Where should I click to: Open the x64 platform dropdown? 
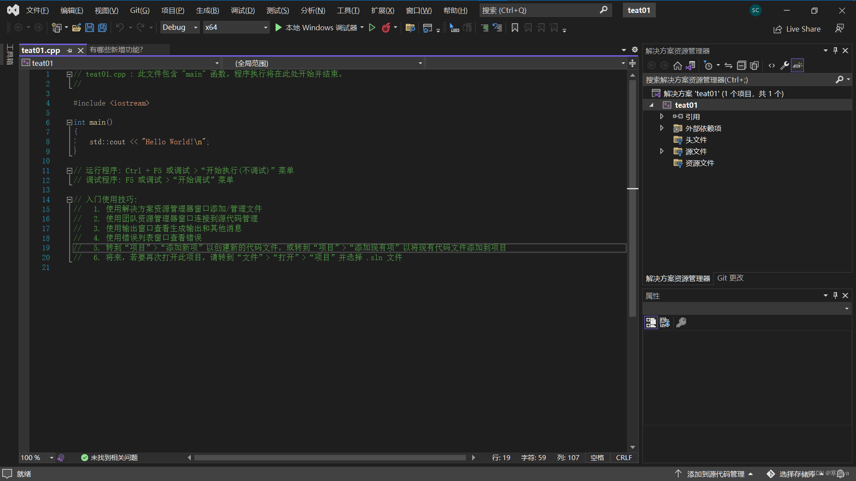(x=236, y=28)
